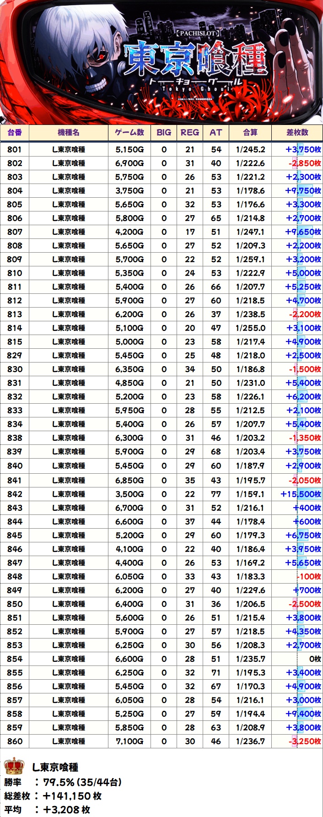This screenshot has width=323, height=817.
Task: Select the 1/255.0 rate in row 814
Action: click(250, 328)
